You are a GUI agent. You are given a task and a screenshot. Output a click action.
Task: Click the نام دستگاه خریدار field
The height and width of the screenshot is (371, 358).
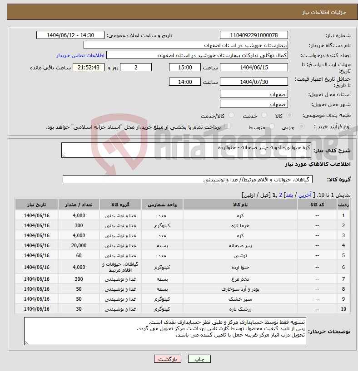tap(186, 45)
